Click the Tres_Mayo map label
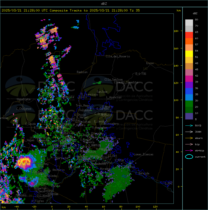The width and height of the screenshot is (208, 210). [x=82, y=105]
